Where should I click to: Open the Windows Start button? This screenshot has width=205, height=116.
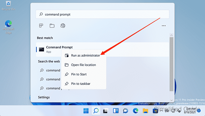coord(86,111)
